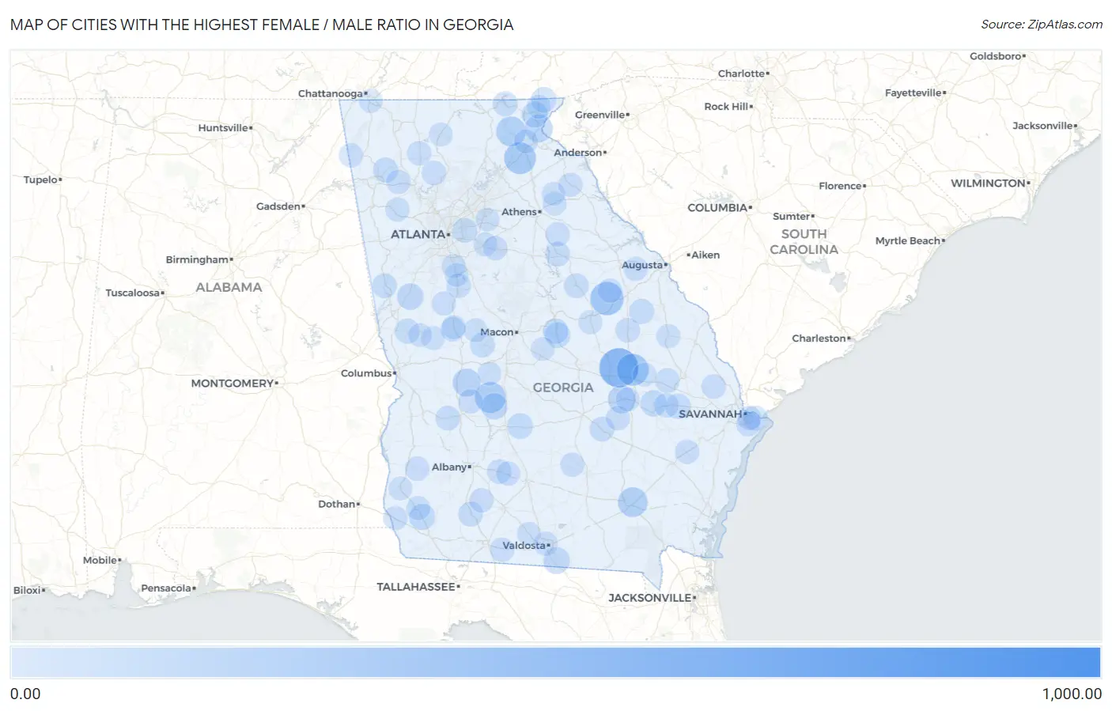
Task: Click the Tupelo city label
Action: coord(41,180)
